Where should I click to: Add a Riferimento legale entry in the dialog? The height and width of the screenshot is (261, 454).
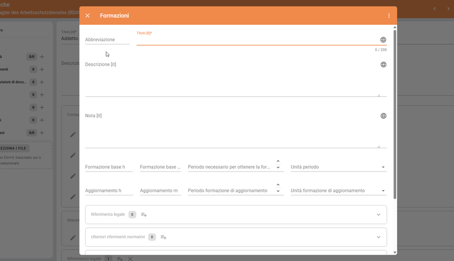click(144, 215)
